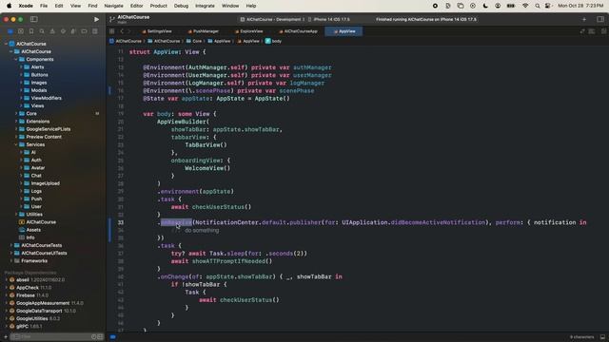Screen dimensions: 609x342
Task: Select the AppView editor tab
Action: pos(344,31)
